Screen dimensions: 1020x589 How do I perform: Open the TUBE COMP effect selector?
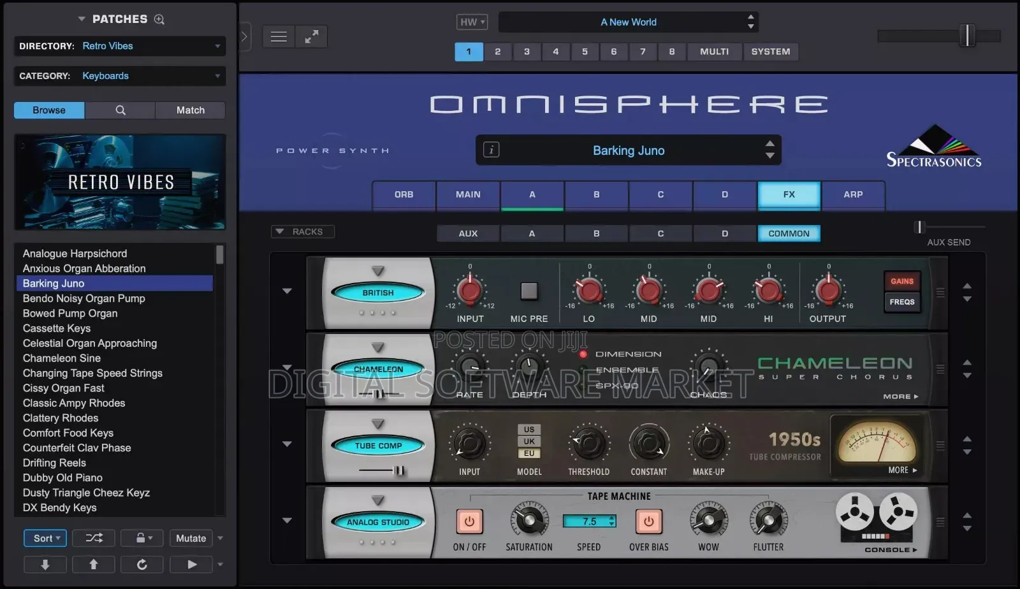pyautogui.click(x=378, y=446)
